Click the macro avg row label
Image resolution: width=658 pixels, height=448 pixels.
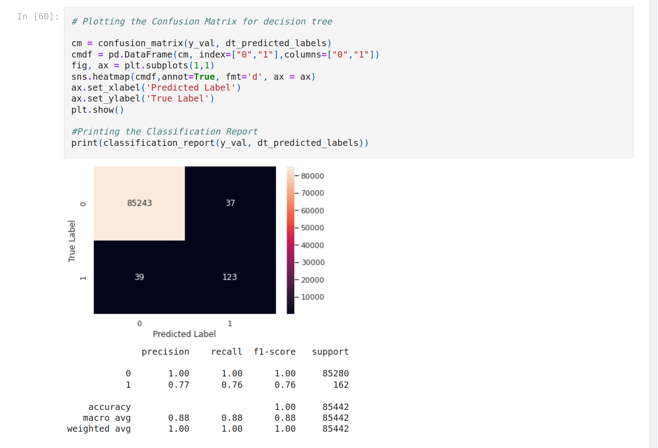point(107,418)
